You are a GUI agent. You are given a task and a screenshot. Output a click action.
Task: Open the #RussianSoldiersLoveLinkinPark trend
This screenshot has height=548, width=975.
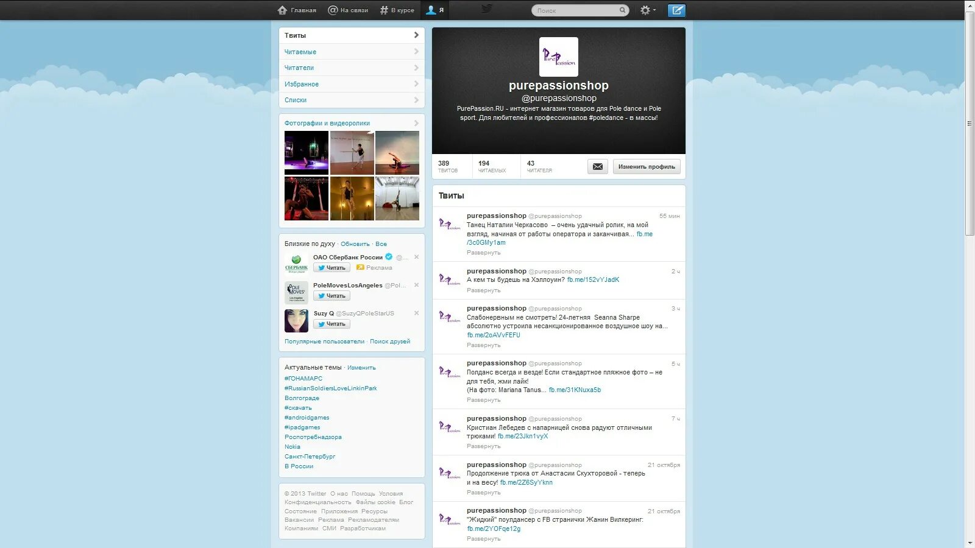click(331, 388)
